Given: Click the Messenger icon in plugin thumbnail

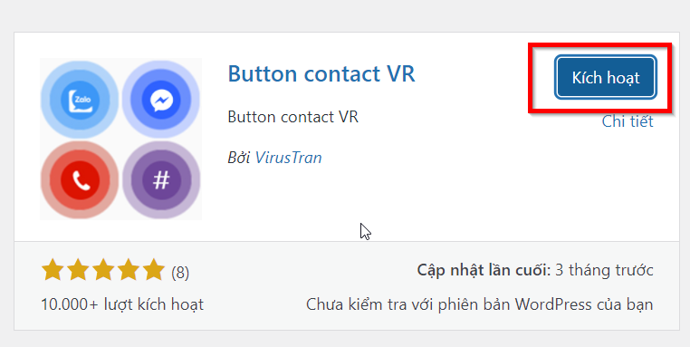Looking at the screenshot, I should (x=161, y=100).
